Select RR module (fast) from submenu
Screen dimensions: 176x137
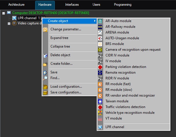[x=119, y=84]
